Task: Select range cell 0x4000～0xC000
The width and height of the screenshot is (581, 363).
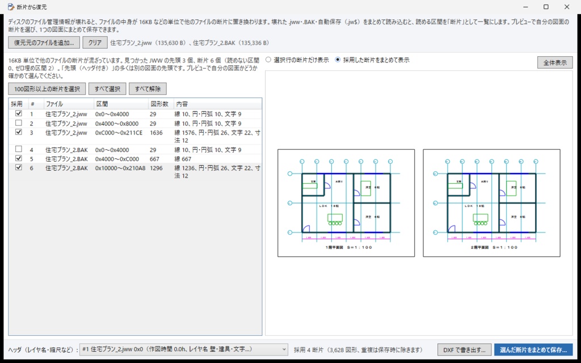Action: 117,159
